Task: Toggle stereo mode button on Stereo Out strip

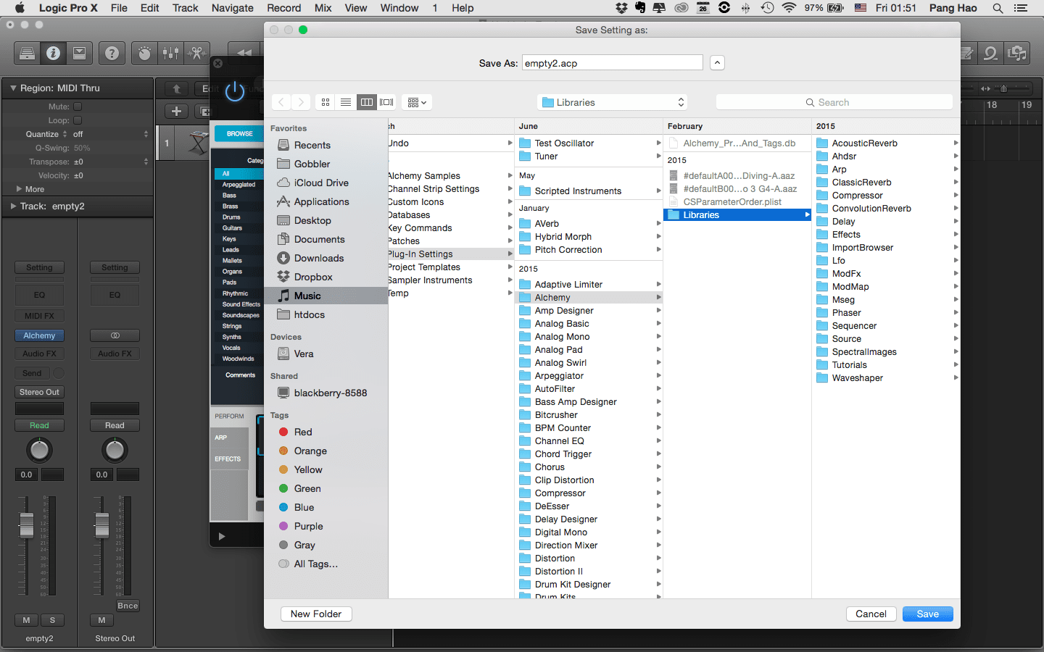Action: 115,335
